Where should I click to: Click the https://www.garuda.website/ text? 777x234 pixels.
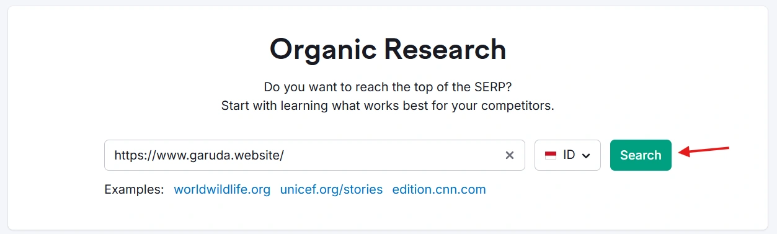[199, 155]
